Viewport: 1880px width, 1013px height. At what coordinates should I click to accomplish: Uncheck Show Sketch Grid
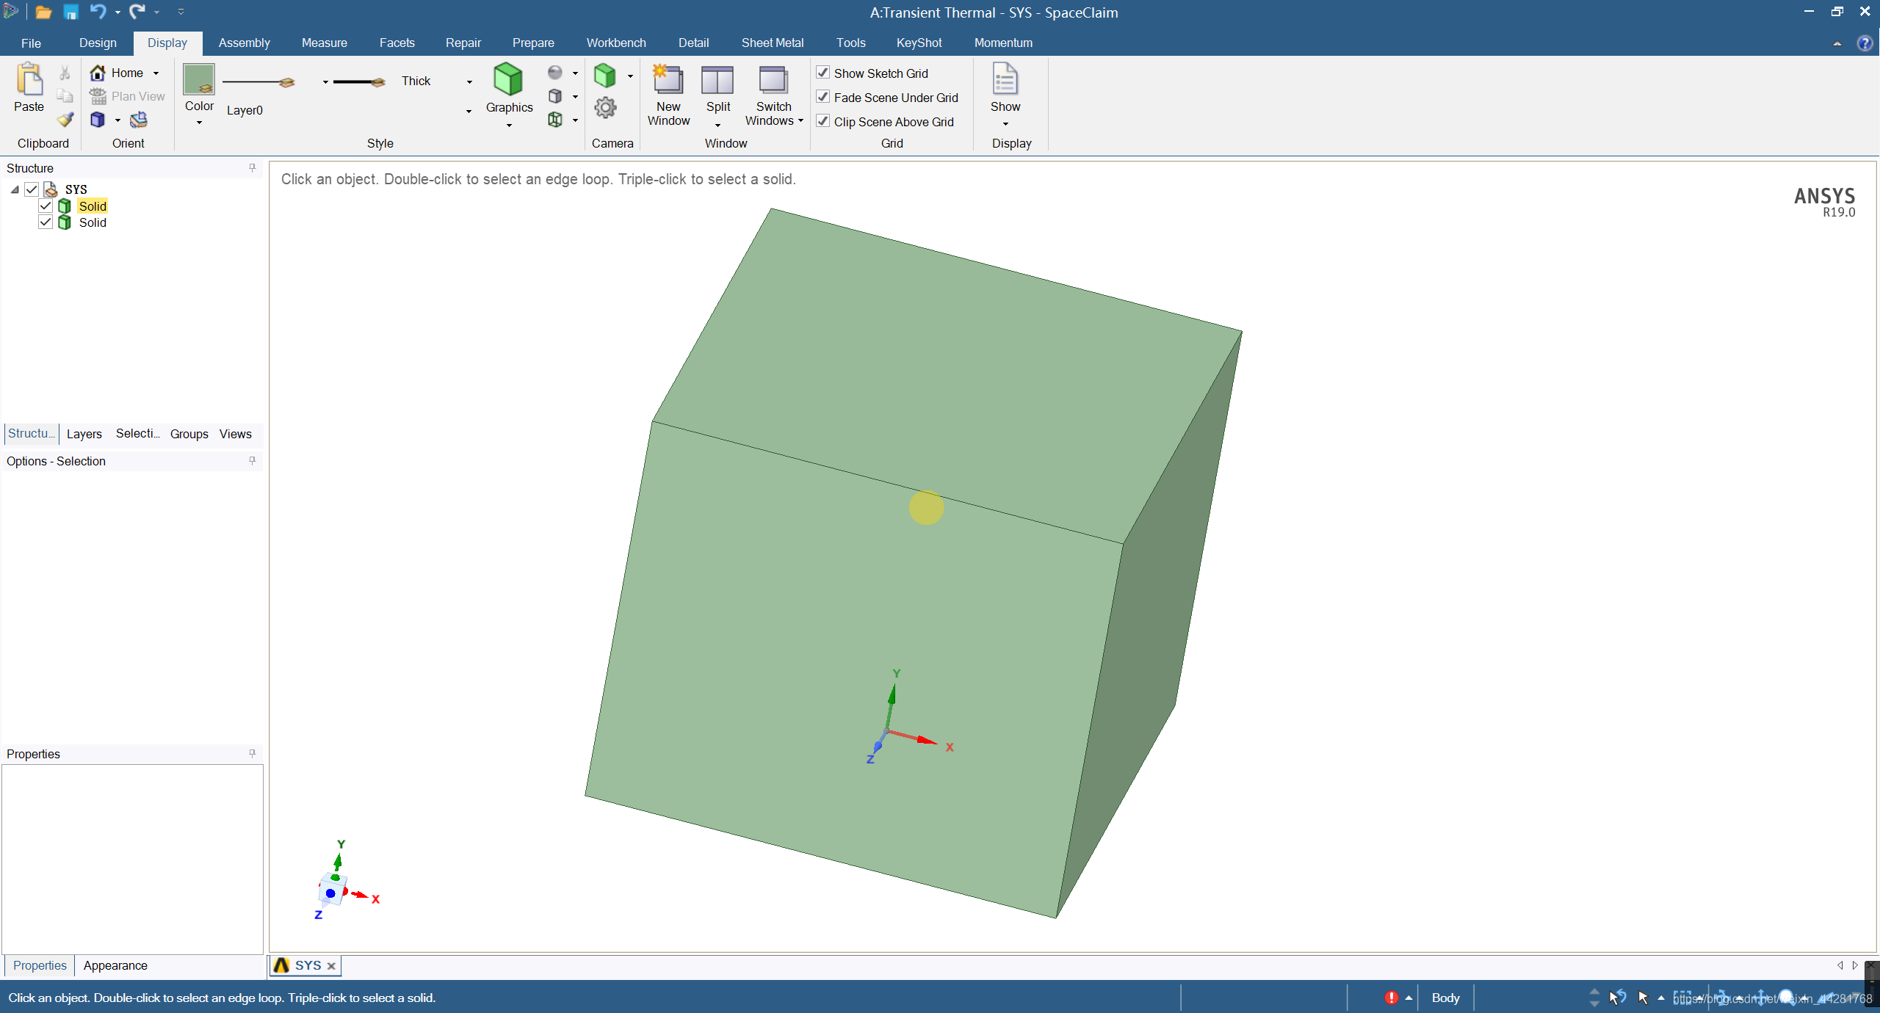coord(823,73)
